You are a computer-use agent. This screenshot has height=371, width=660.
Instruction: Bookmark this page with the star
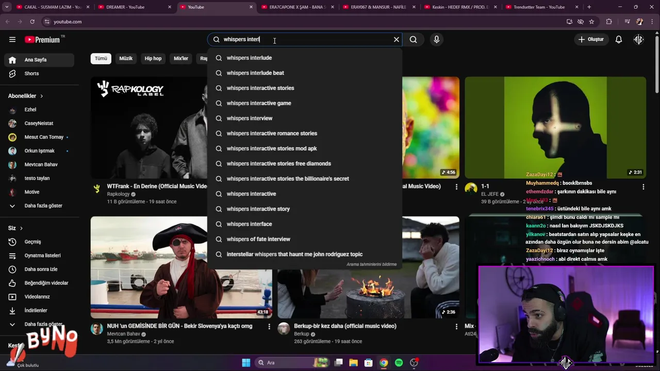591,22
